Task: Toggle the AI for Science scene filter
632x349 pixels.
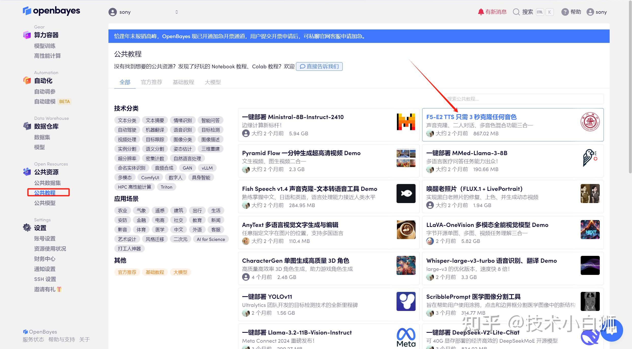Action: pos(211,239)
